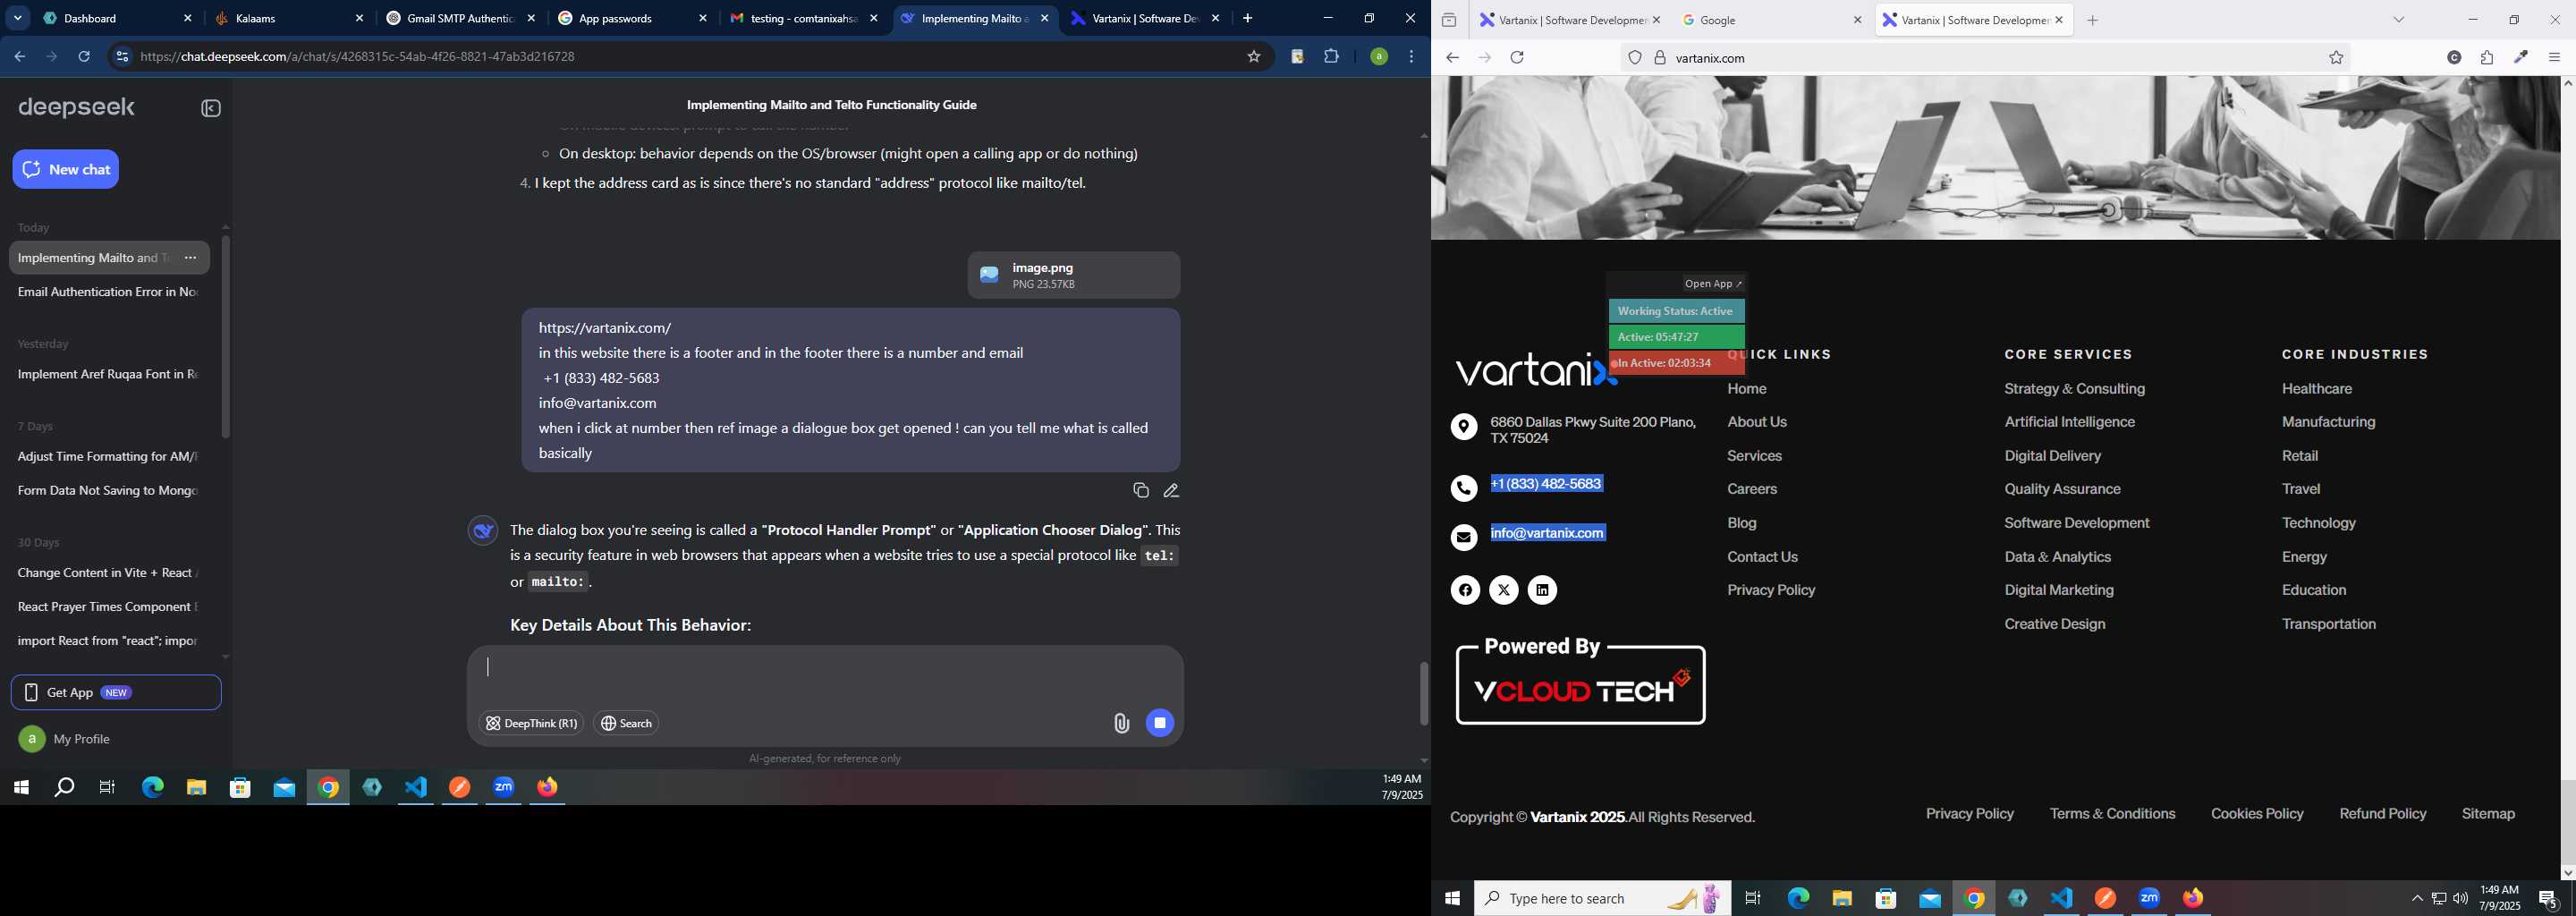Stop generating response button

1160,723
